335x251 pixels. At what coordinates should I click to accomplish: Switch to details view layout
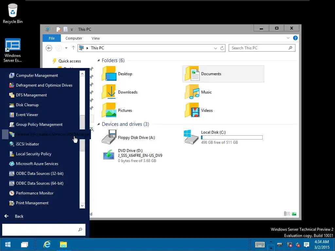click(x=287, y=214)
